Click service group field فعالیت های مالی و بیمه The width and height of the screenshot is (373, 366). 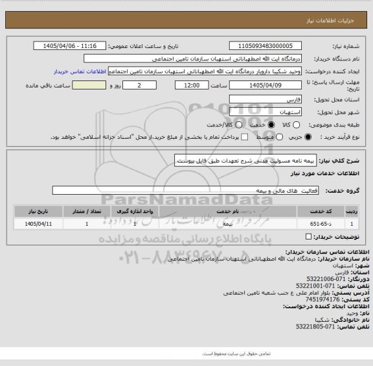185,191
